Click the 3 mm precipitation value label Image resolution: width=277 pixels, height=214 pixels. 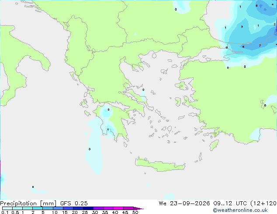point(242,27)
